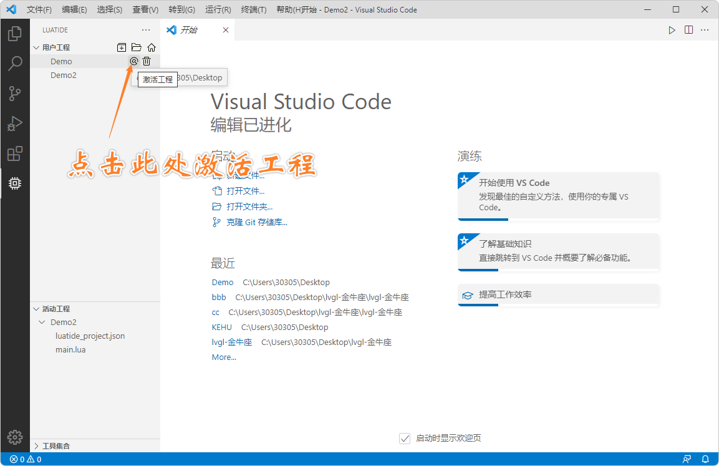The image size is (719, 466).
Task: Open the 运行(R) menu
Action: tap(218, 9)
